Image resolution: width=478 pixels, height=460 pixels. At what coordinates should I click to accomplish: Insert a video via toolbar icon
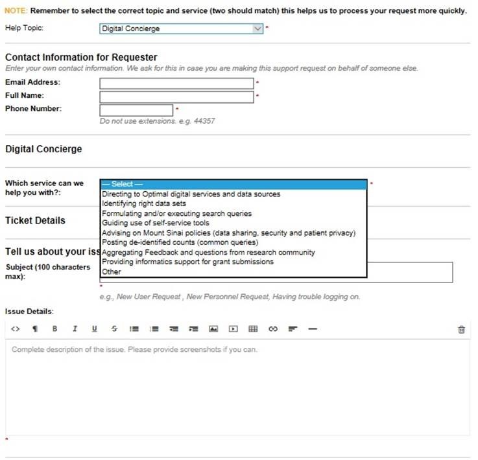click(233, 329)
